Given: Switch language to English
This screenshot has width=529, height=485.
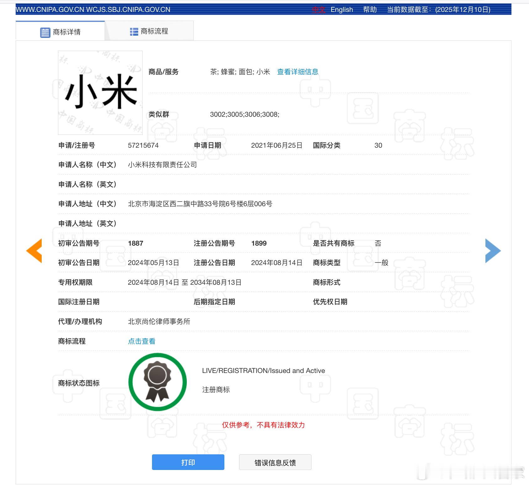Looking at the screenshot, I should pos(342,10).
